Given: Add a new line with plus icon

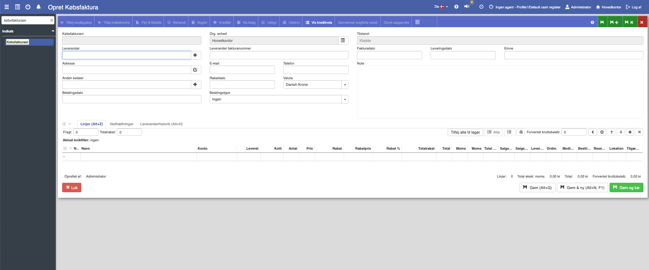Looking at the screenshot, I should 630,132.
